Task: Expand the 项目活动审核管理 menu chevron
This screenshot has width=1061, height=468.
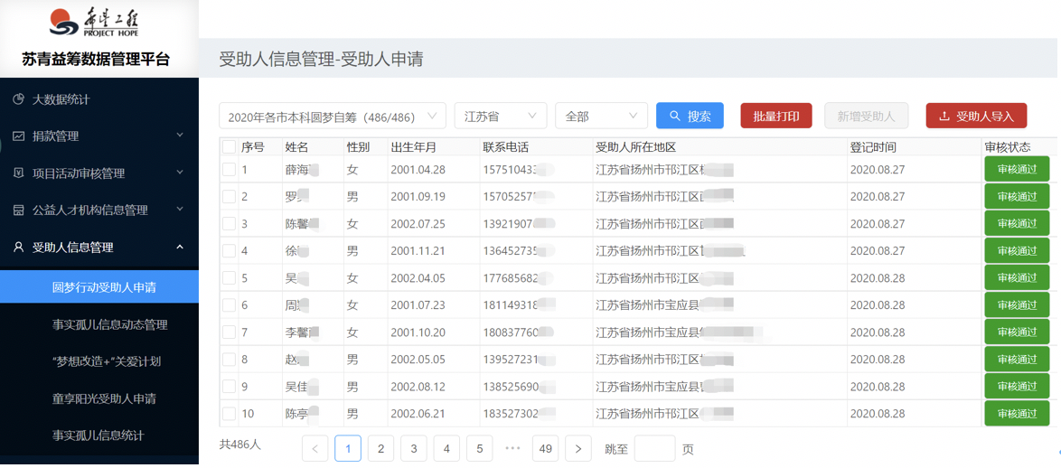Action: (x=179, y=173)
